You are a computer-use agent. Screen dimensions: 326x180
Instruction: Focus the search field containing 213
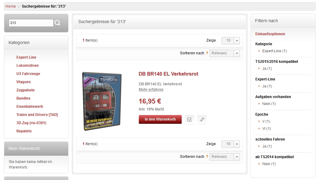point(31,23)
